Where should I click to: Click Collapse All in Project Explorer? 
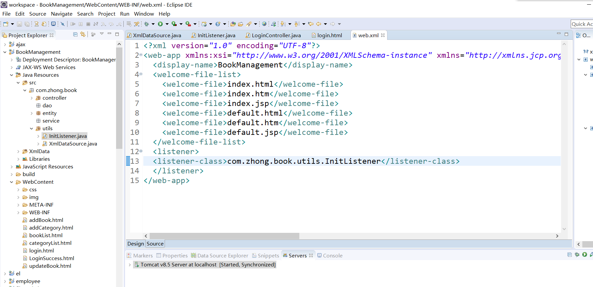point(75,34)
